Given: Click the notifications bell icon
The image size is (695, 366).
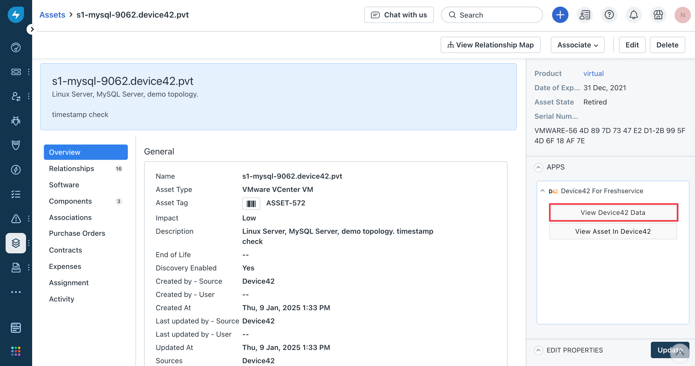Looking at the screenshot, I should click(x=634, y=15).
